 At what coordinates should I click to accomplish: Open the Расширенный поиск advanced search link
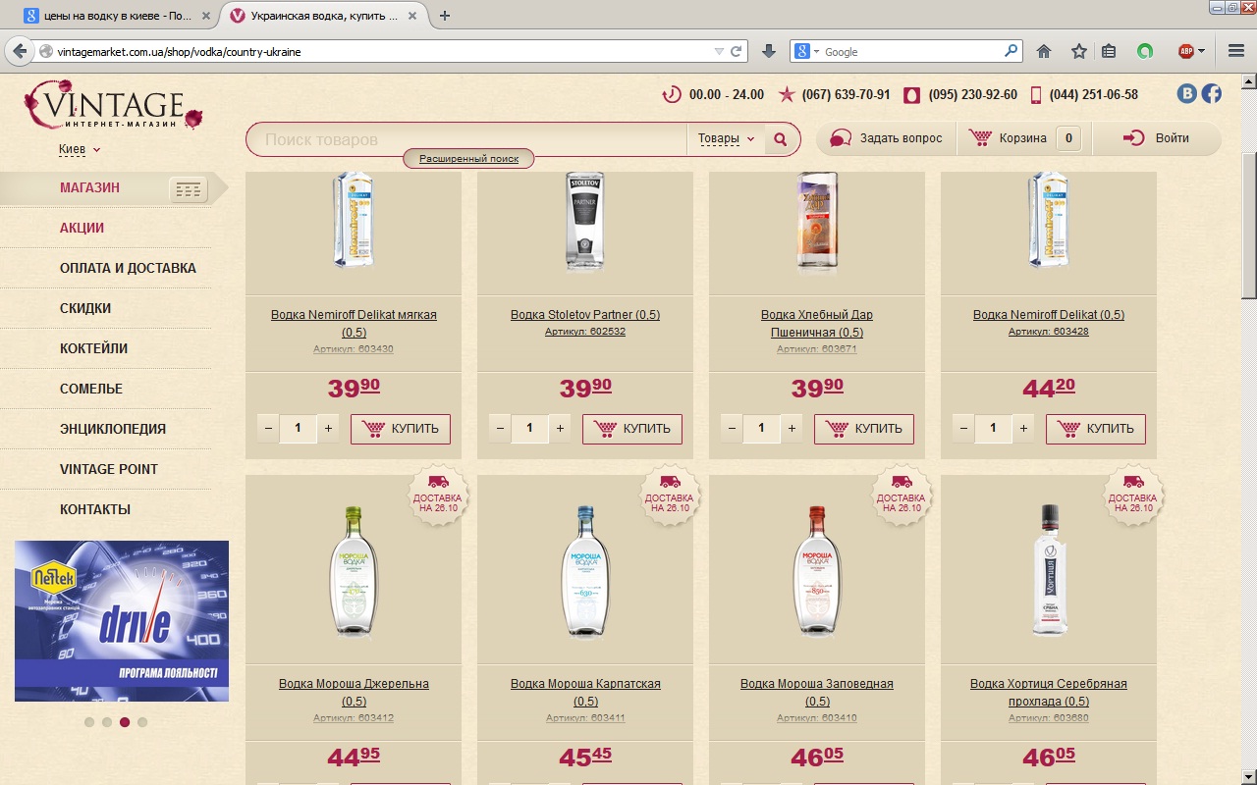point(468,158)
